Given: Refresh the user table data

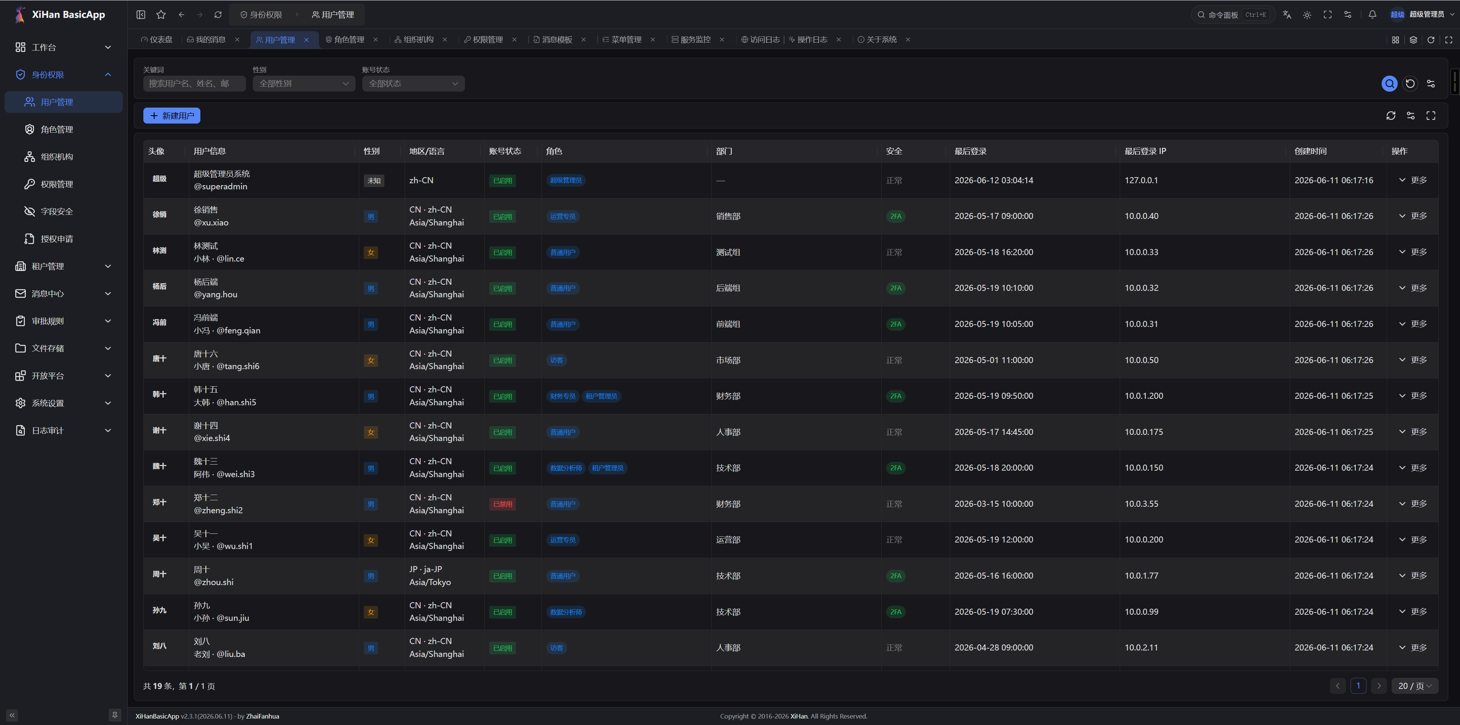Looking at the screenshot, I should pos(1391,116).
